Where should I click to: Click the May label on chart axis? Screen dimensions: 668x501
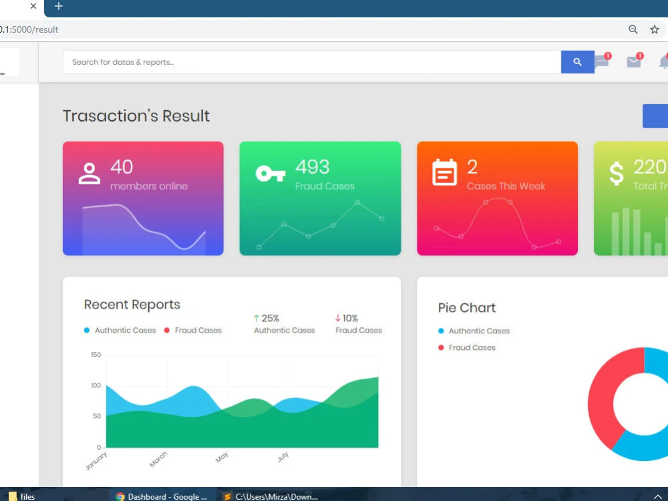point(222,457)
